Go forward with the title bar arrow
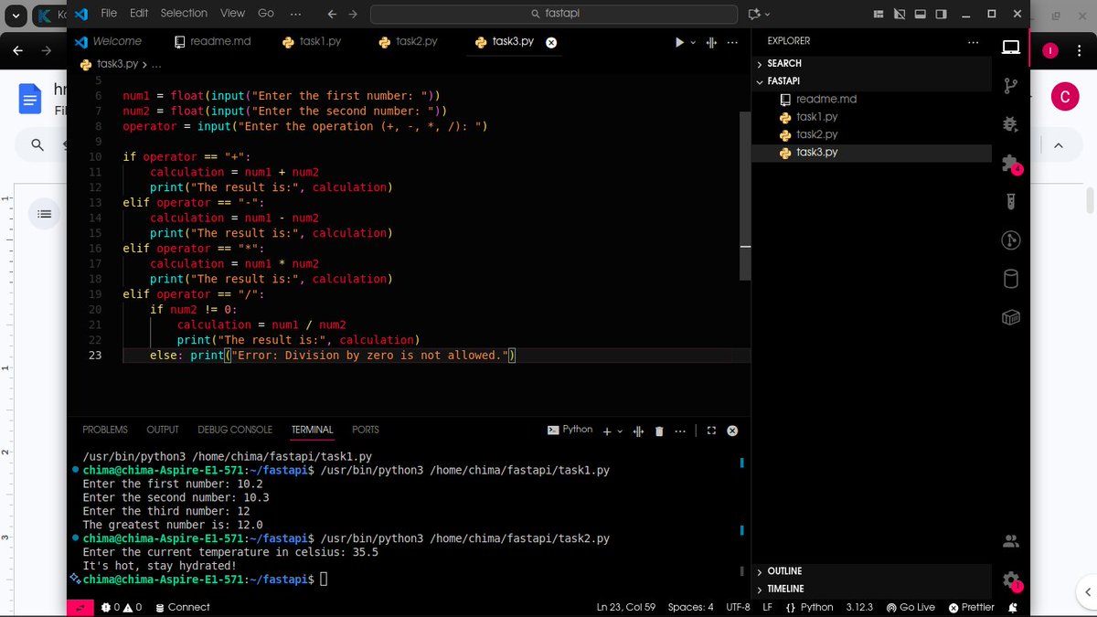 tap(354, 14)
